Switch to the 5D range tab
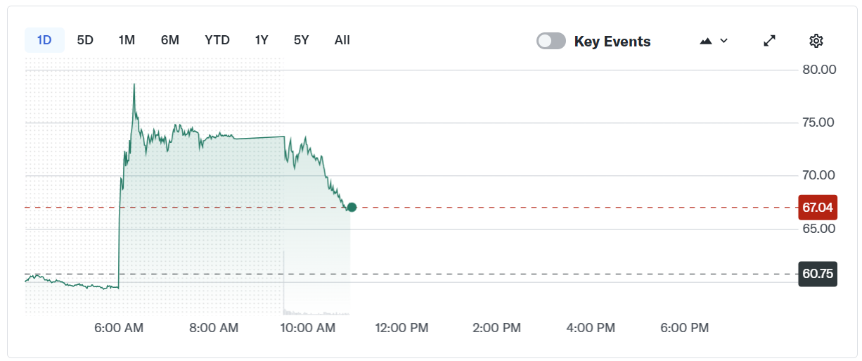The width and height of the screenshot is (862, 361). point(85,40)
